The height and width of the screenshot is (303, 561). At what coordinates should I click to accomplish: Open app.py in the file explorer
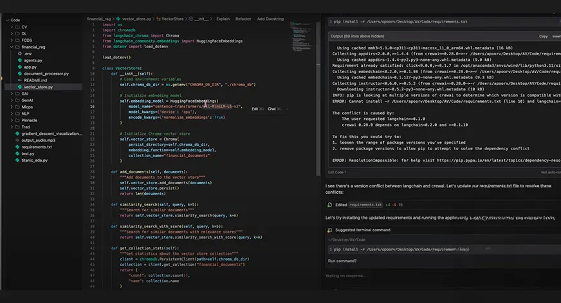pos(30,67)
